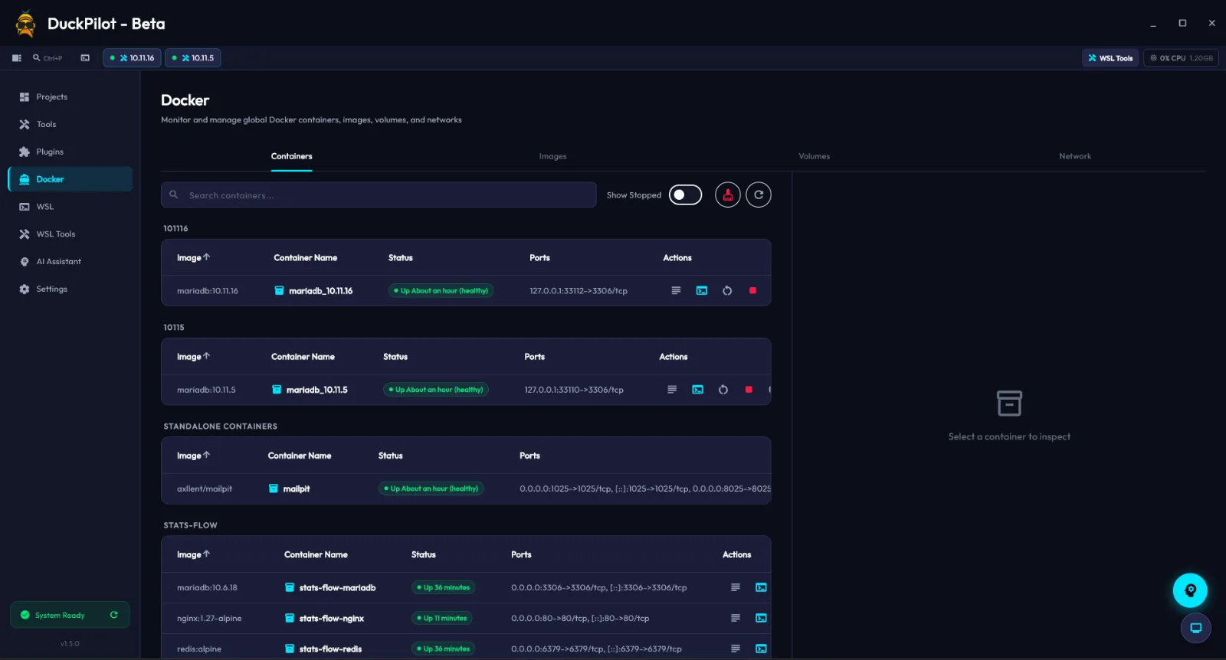Refresh the containers list
1226x660 pixels.
tap(759, 195)
